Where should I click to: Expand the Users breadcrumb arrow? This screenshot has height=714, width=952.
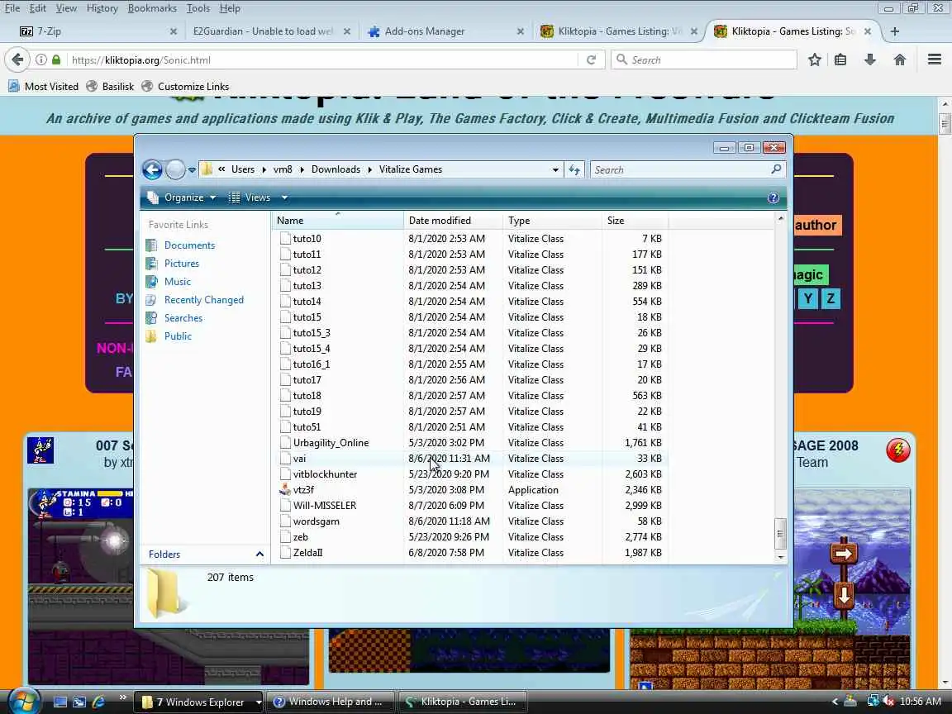click(x=264, y=169)
